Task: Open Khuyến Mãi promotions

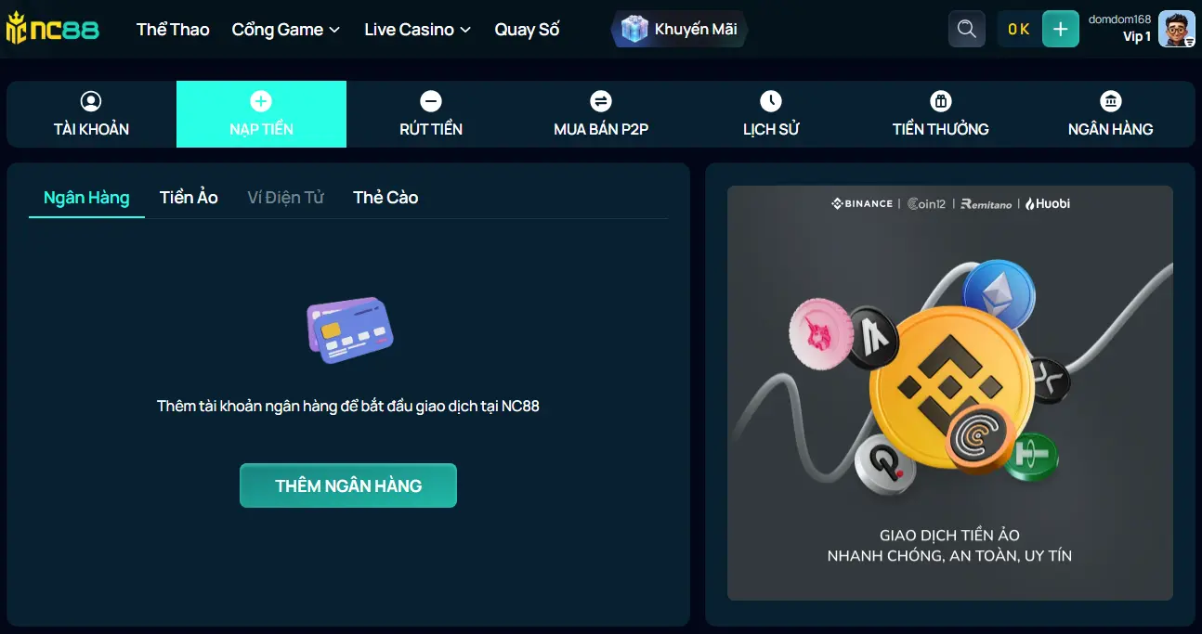Action: (x=679, y=29)
